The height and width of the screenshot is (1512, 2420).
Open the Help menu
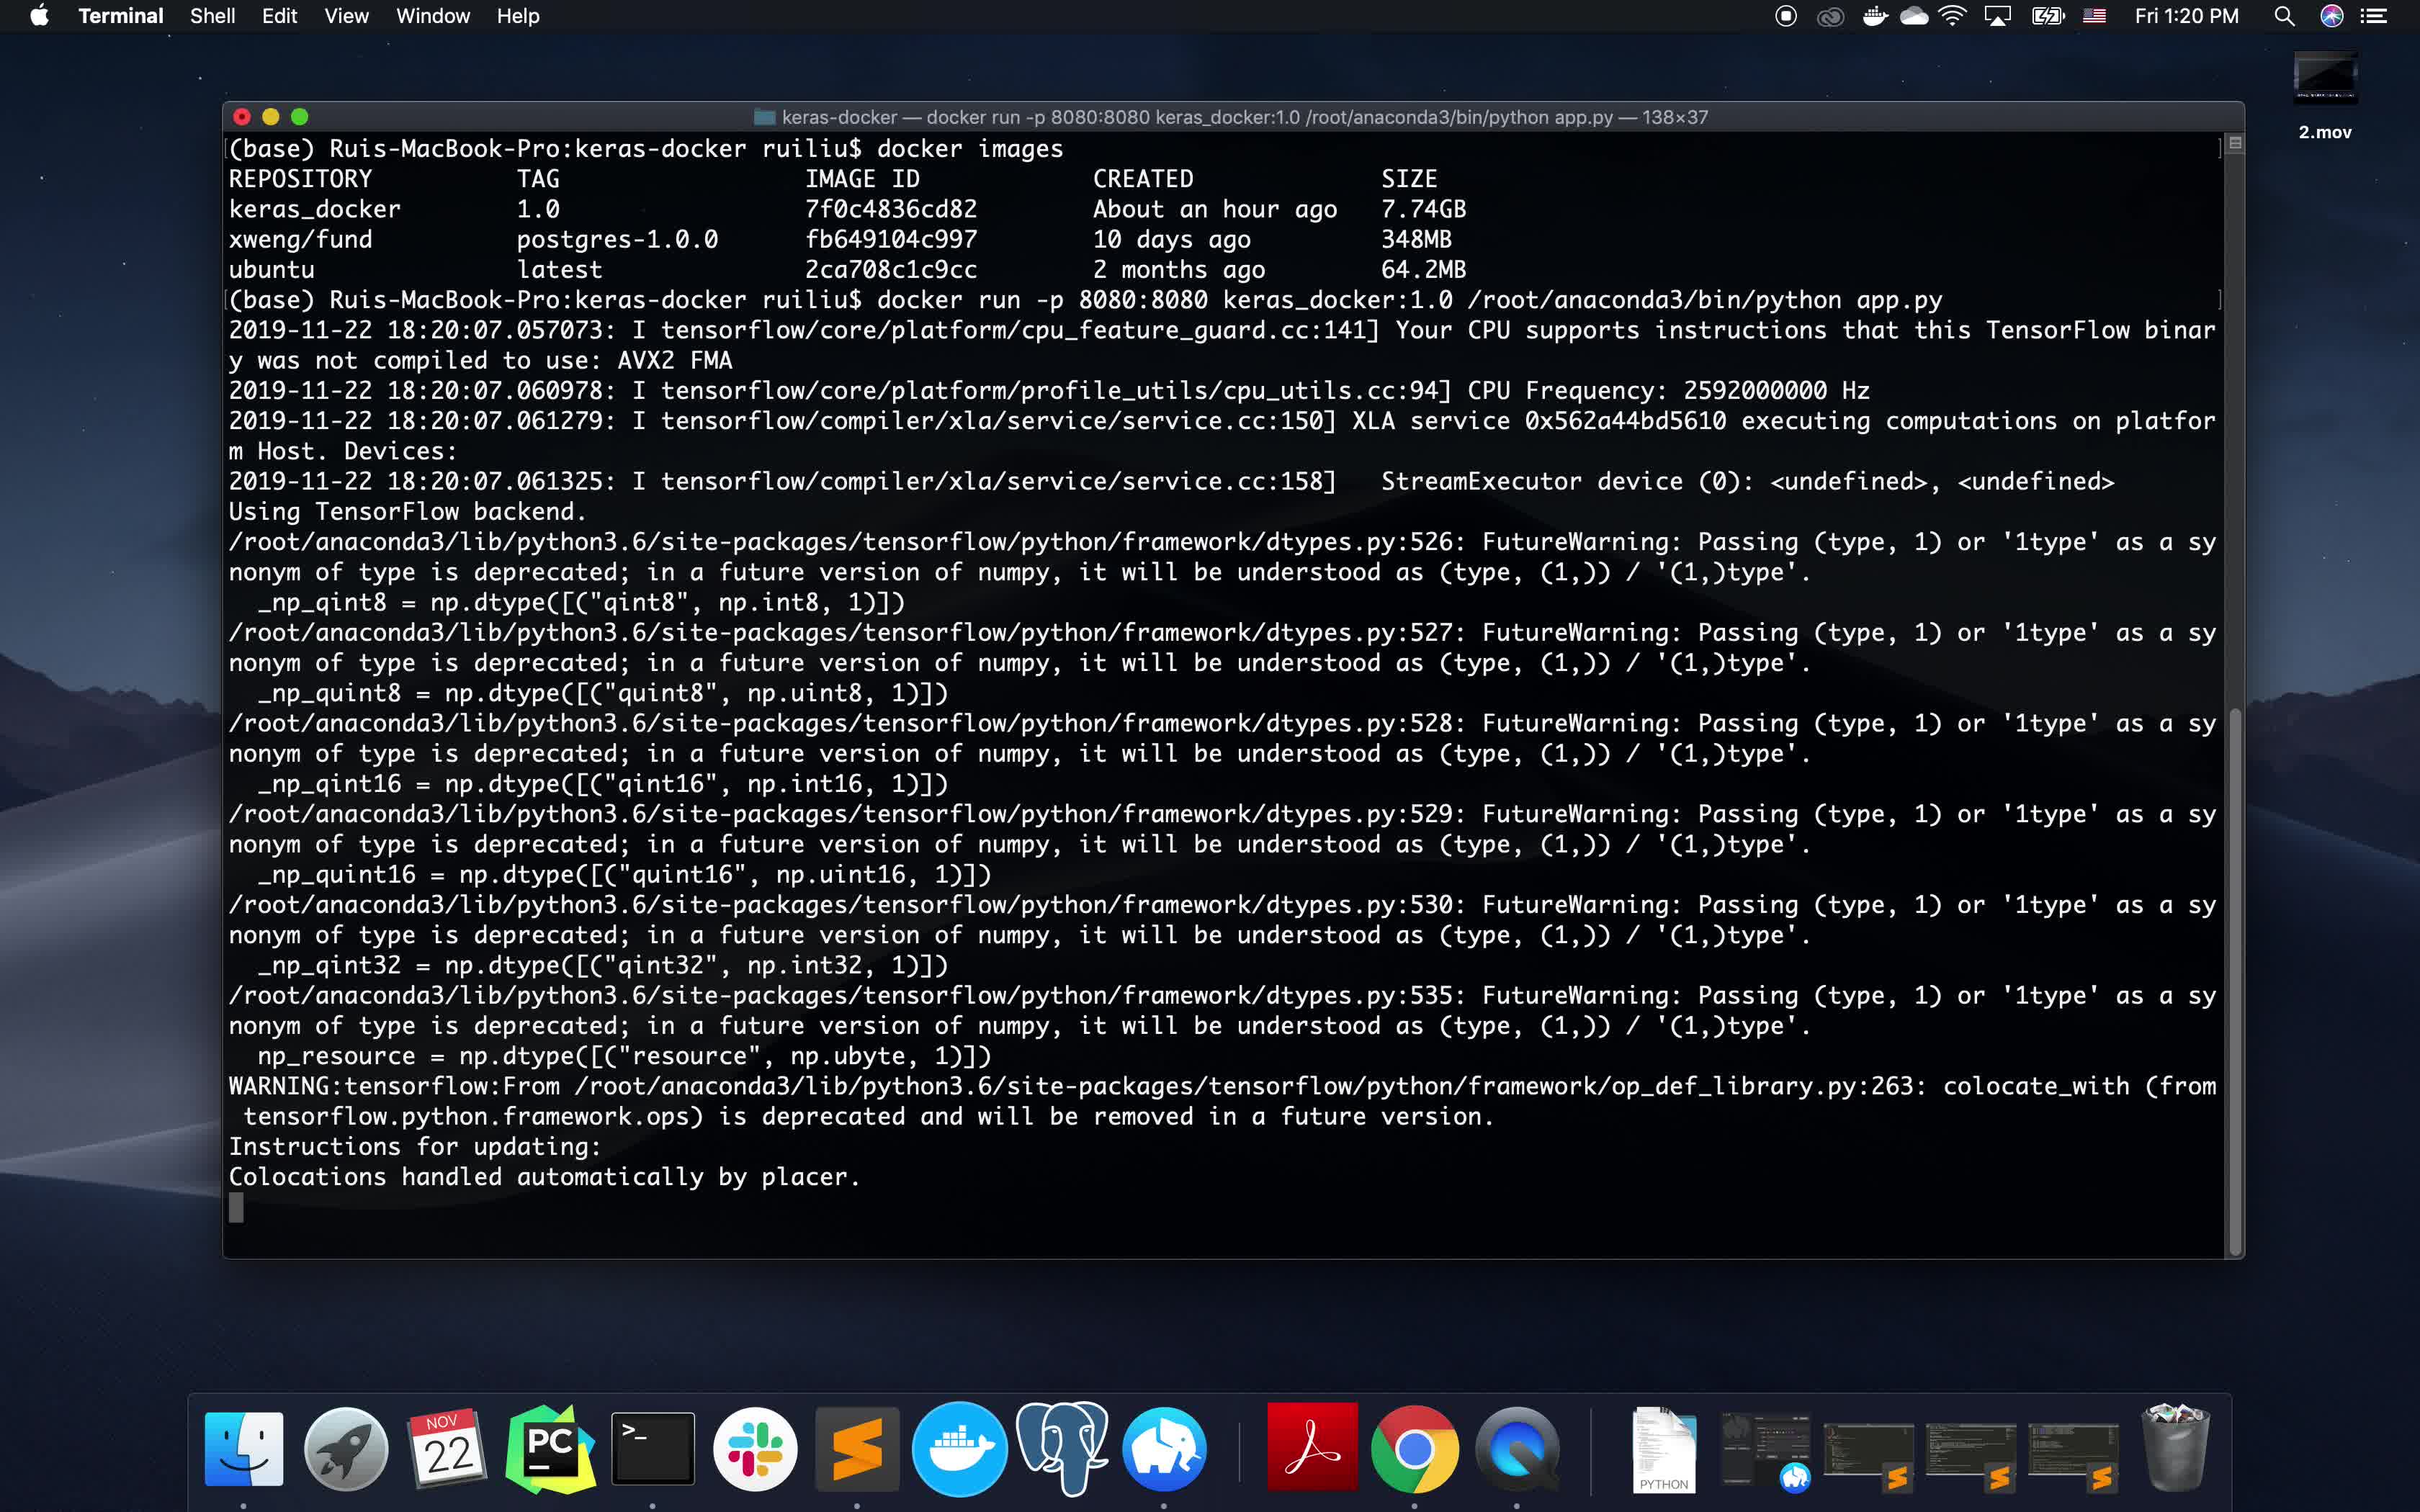pyautogui.click(x=518, y=16)
